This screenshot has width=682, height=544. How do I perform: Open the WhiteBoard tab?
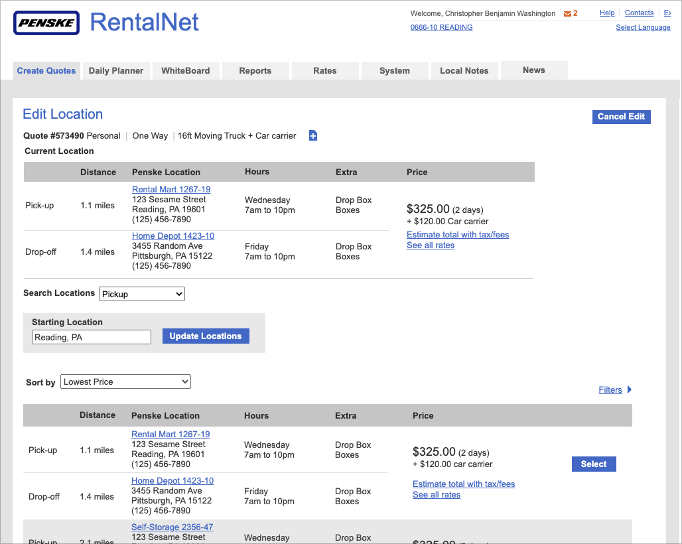pyautogui.click(x=186, y=71)
